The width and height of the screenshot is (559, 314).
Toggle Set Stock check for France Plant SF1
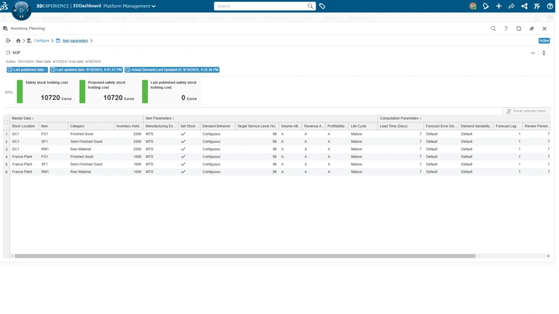tap(183, 164)
